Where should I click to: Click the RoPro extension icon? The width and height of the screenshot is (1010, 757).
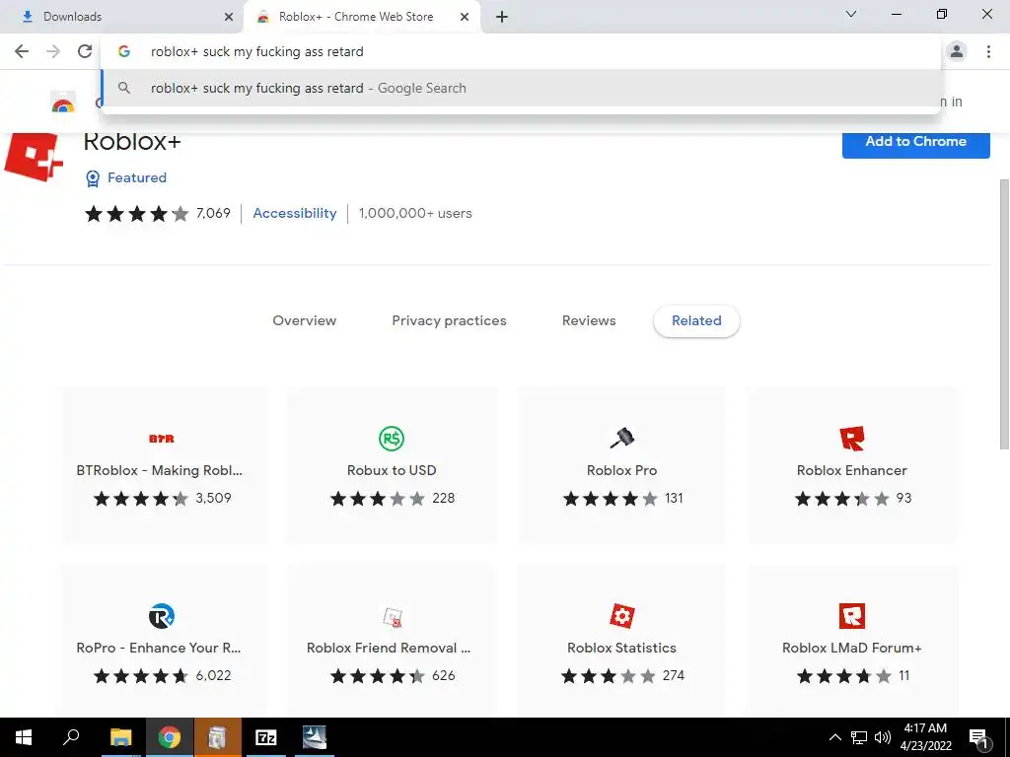click(161, 616)
